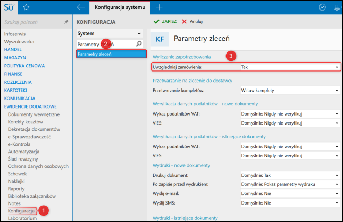Select Parametry zleceń in the list
Image resolution: width=343 pixels, height=222 pixels.
(x=110, y=54)
